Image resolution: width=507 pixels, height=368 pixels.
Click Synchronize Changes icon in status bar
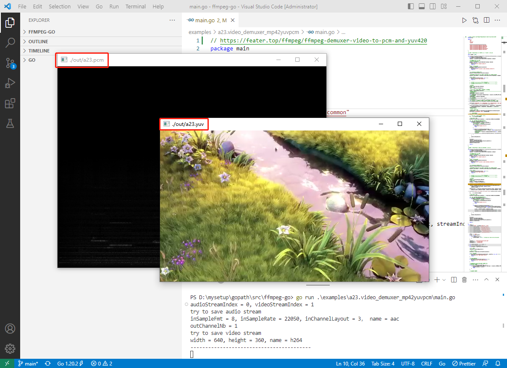coord(48,363)
